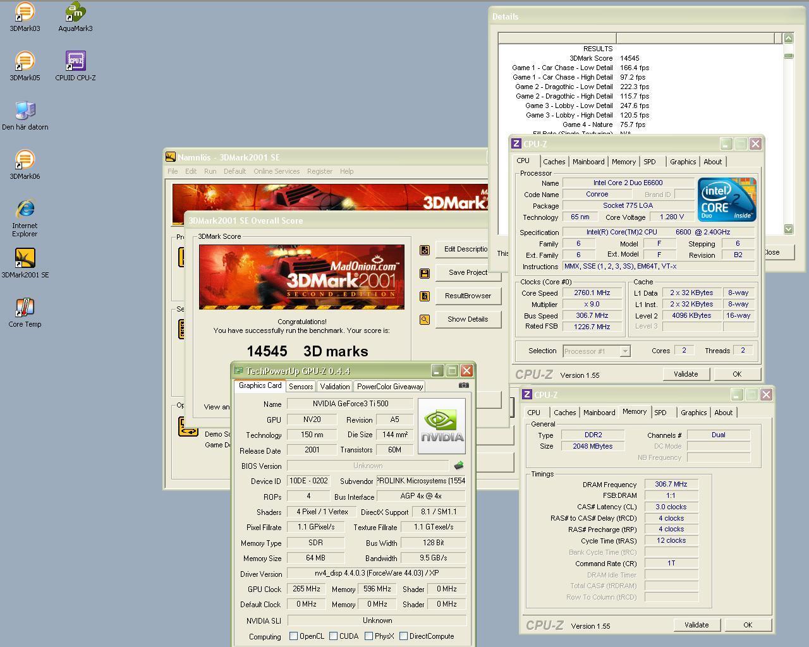Click the 3DMark2001 SE title bar icon
This screenshot has width=809, height=647.
point(171,157)
